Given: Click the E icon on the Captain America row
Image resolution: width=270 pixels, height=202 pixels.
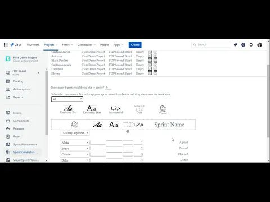Looking at the screenshot, I should (150, 65).
